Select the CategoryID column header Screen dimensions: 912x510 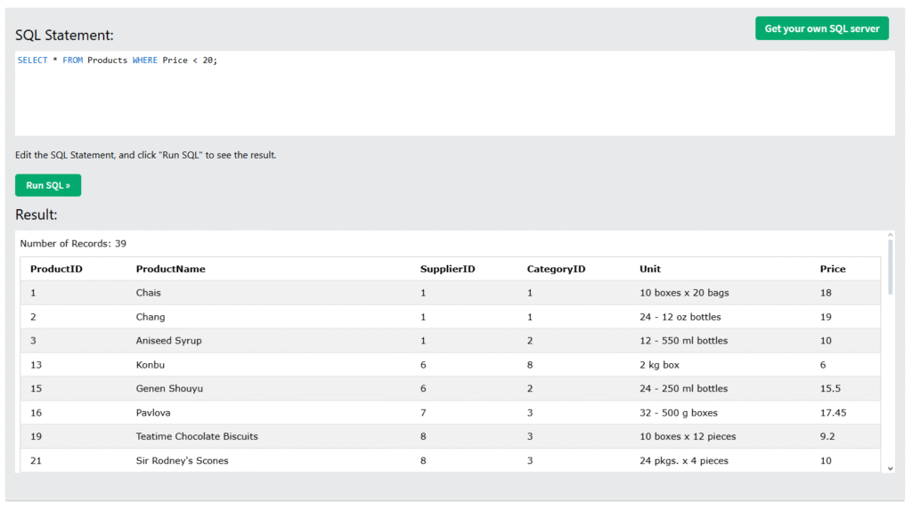coord(556,269)
